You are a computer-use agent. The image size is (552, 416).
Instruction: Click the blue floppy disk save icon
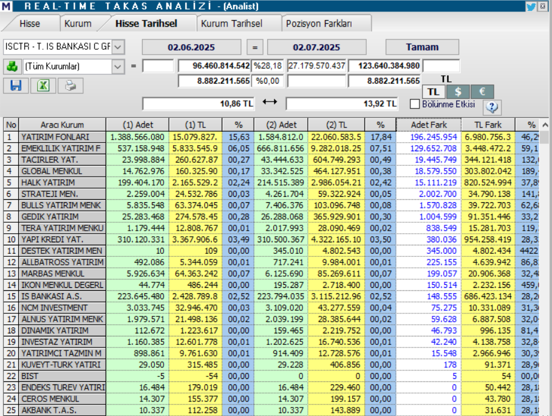(x=16, y=86)
